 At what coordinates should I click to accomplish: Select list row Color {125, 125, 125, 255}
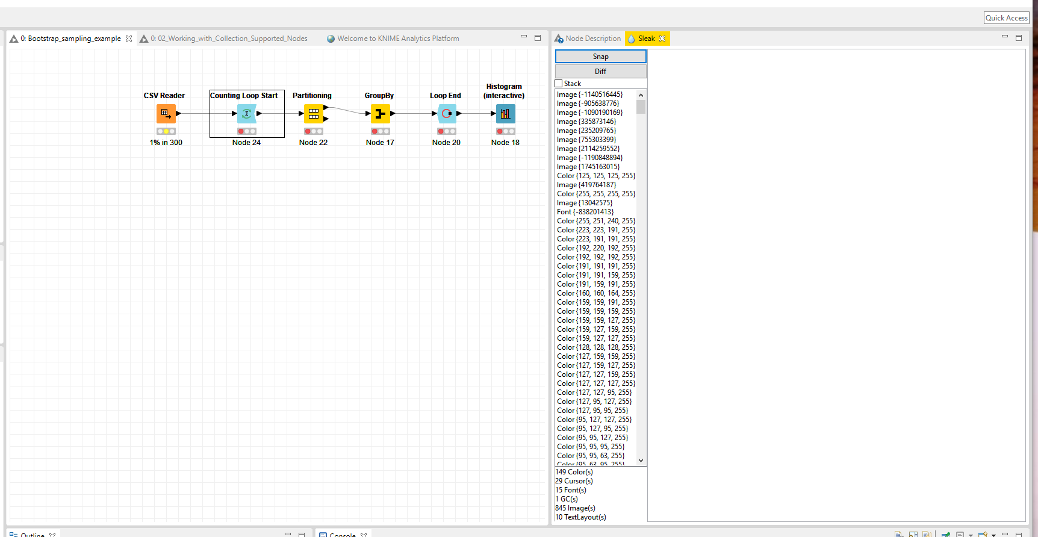click(596, 176)
